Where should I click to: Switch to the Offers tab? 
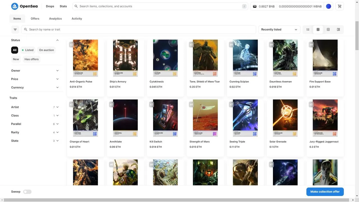coord(35,19)
